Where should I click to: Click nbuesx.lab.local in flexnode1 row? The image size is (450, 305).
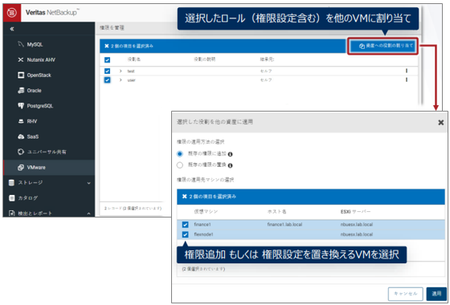[356, 234]
